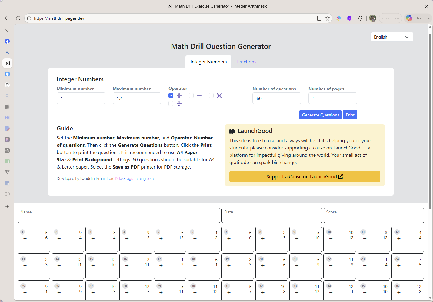Click the 'Integer Numbers' section heading
The height and width of the screenshot is (302, 433).
80,79
